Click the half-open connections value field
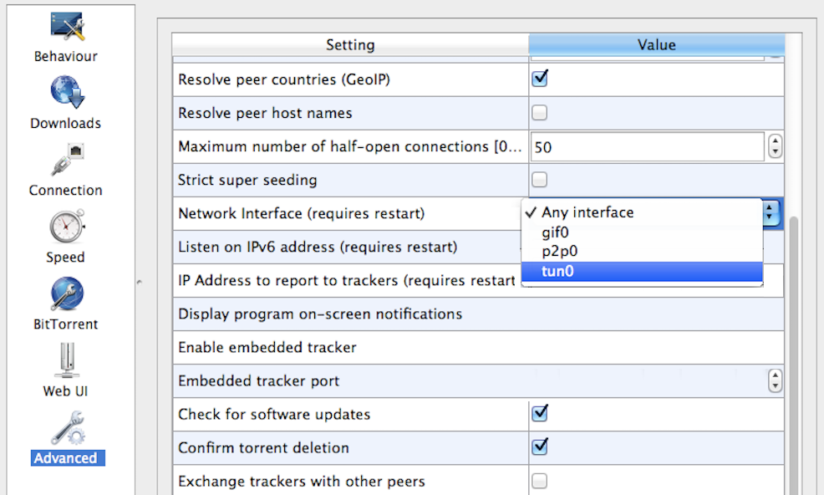824x495 pixels. pos(647,147)
